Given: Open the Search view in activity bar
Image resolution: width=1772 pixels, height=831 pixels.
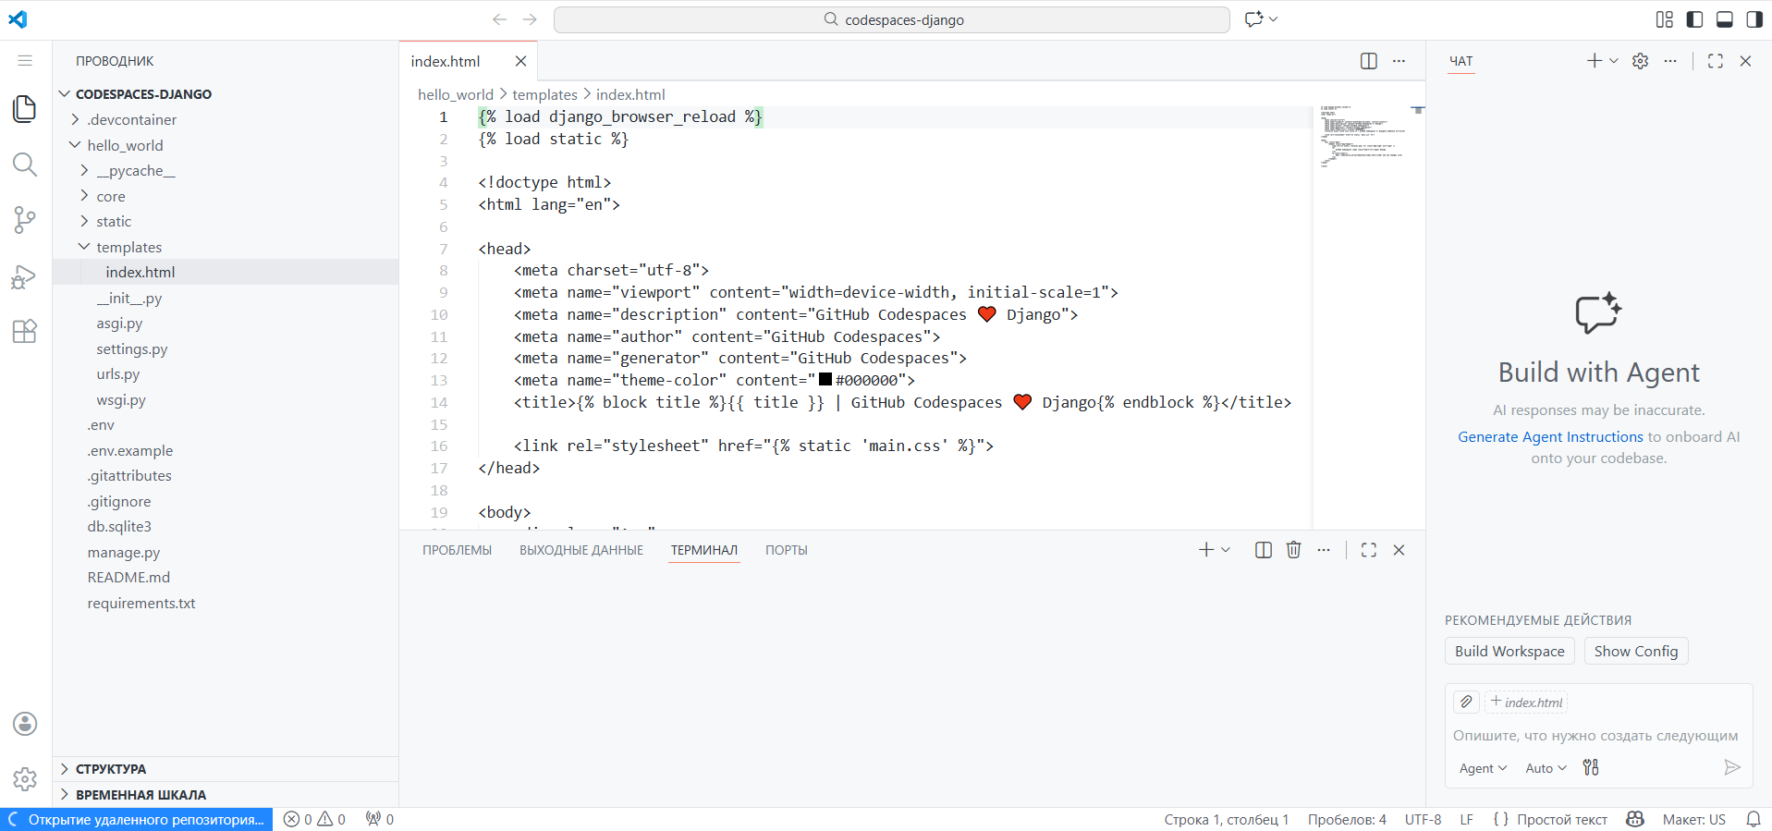Looking at the screenshot, I should [x=25, y=165].
